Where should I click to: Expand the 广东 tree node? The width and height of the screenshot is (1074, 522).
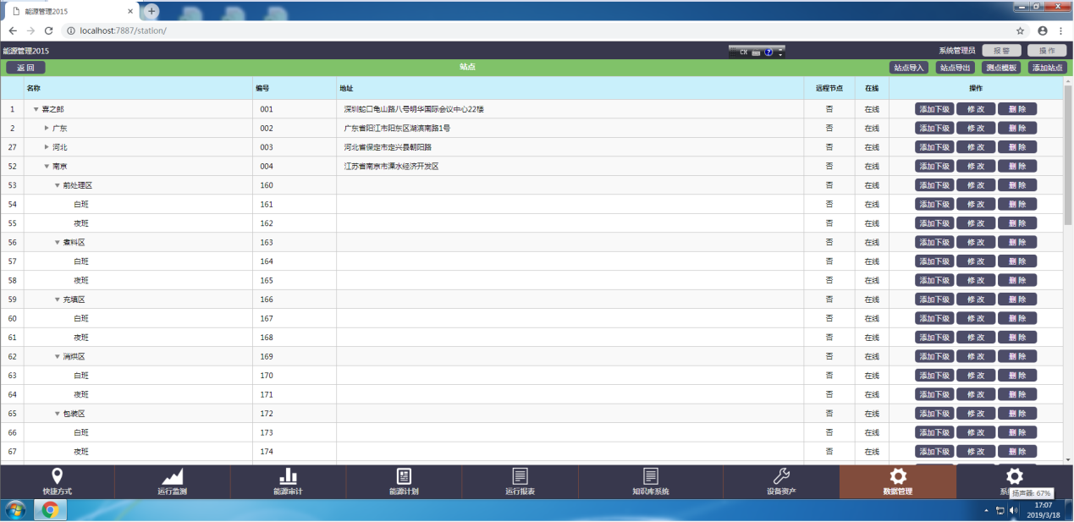(x=47, y=129)
